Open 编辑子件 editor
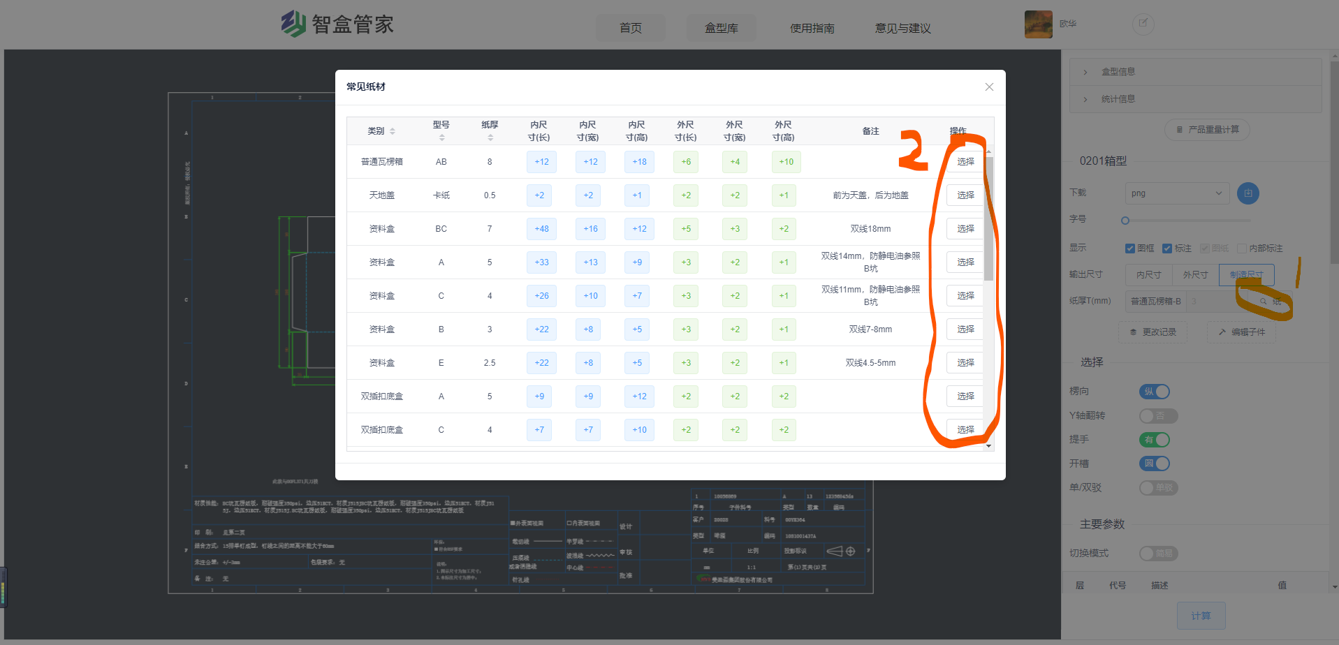Screen dimensions: 1339x645 click(x=1241, y=332)
